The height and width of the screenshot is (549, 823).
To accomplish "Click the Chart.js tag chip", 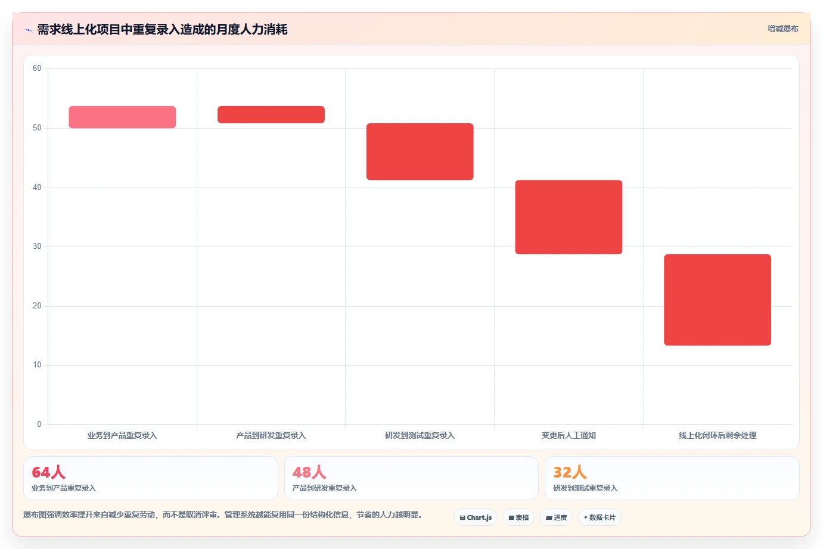I will [476, 517].
